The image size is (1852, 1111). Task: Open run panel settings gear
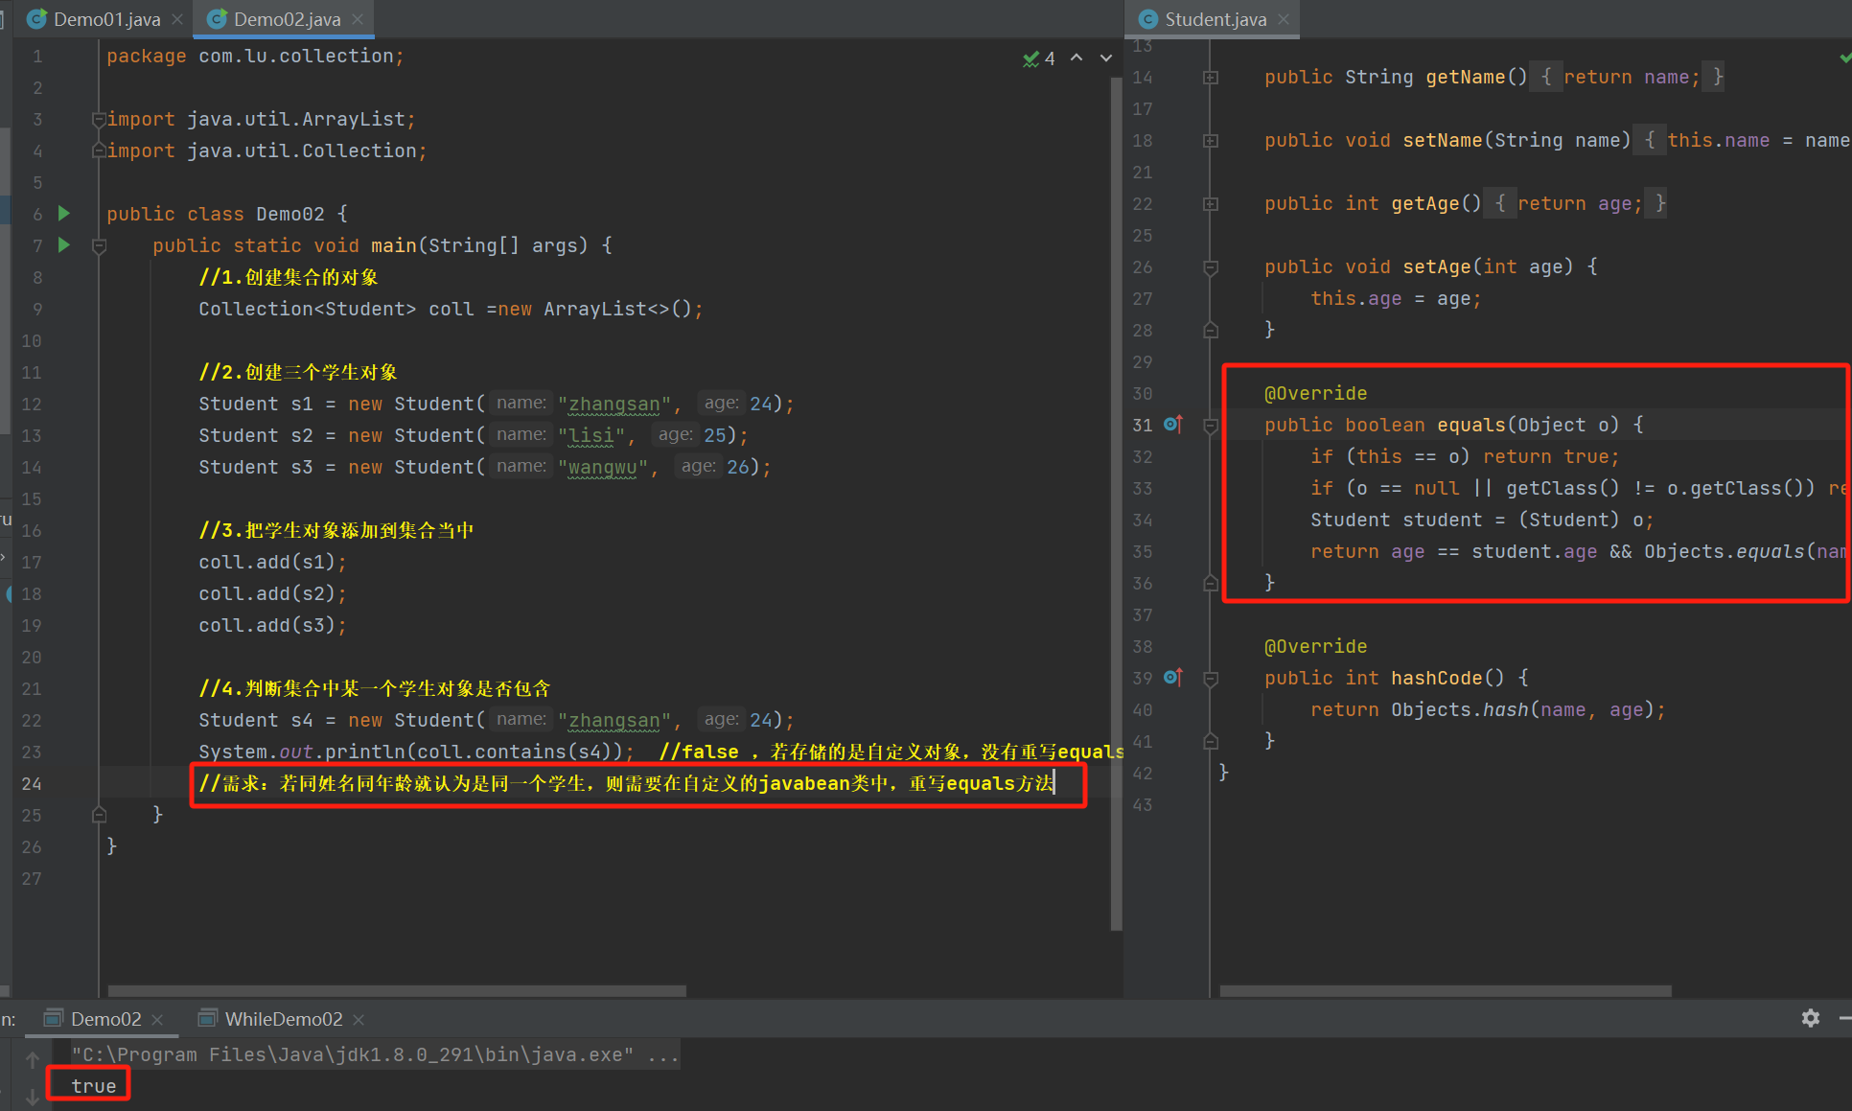pos(1810,1018)
